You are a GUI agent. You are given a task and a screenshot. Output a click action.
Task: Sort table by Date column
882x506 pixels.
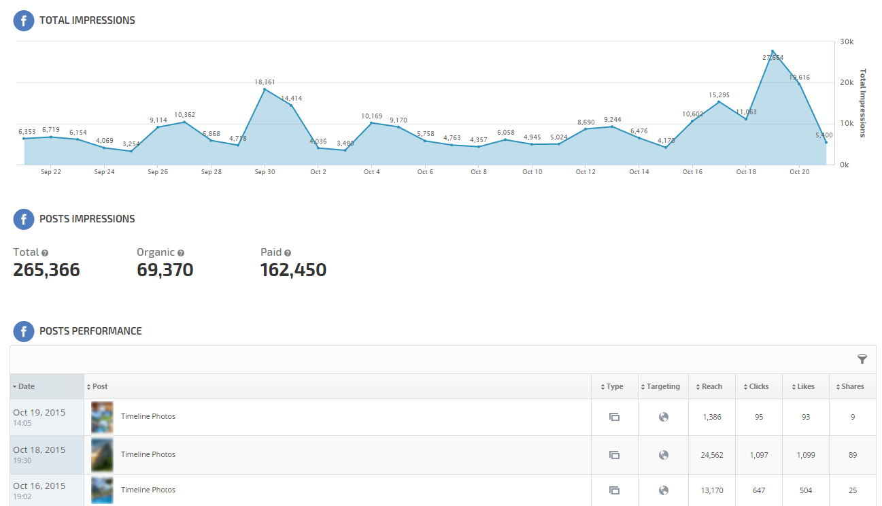pyautogui.click(x=27, y=386)
